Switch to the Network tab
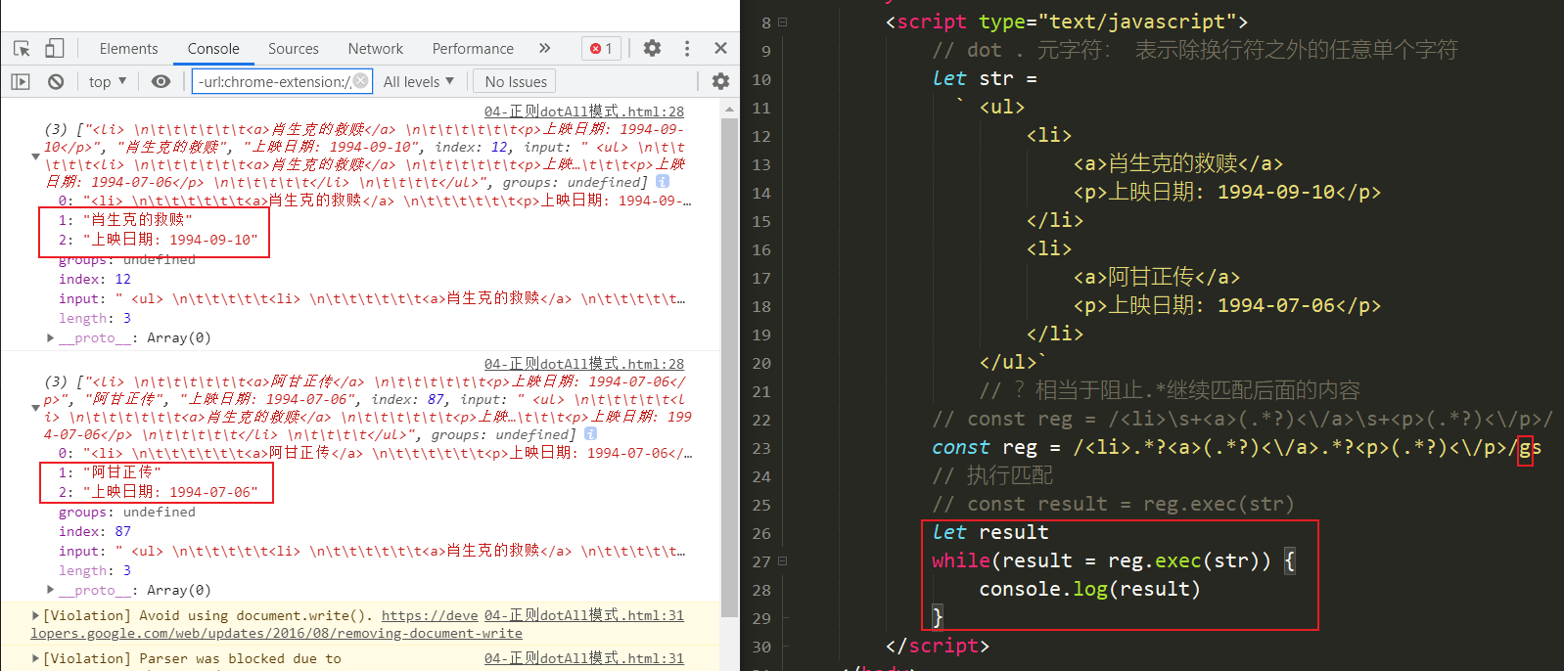Image resolution: width=1564 pixels, height=671 pixels. click(376, 48)
